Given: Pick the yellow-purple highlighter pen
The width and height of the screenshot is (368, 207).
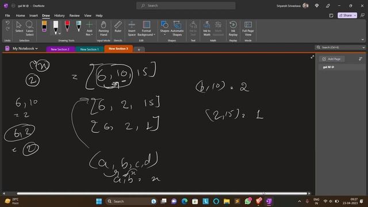Looking at the screenshot, I should point(44,26).
